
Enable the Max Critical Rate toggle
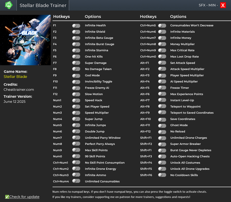coord(162,50)
